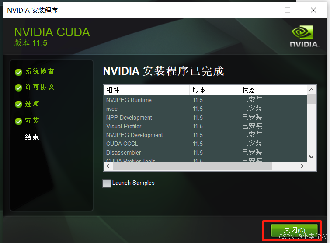Viewport: 330px width, 243px height.
Task: Select the 选项 step label
Action: pyautogui.click(x=32, y=104)
